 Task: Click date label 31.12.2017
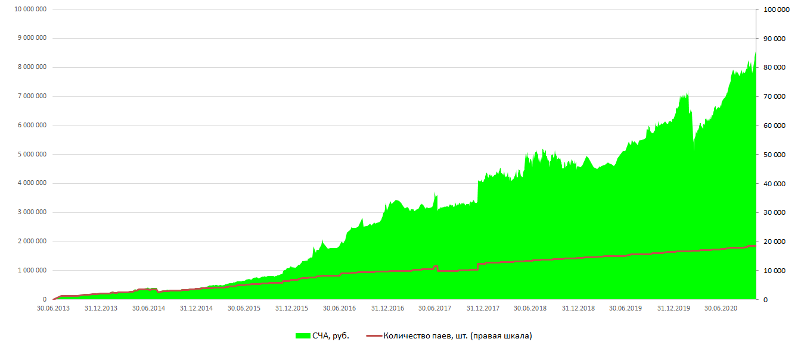[483, 309]
